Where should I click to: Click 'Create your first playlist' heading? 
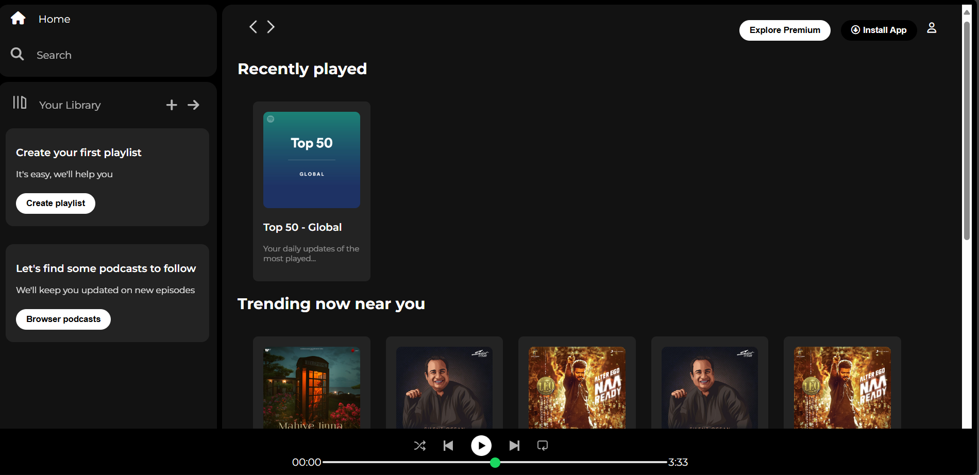pos(78,152)
